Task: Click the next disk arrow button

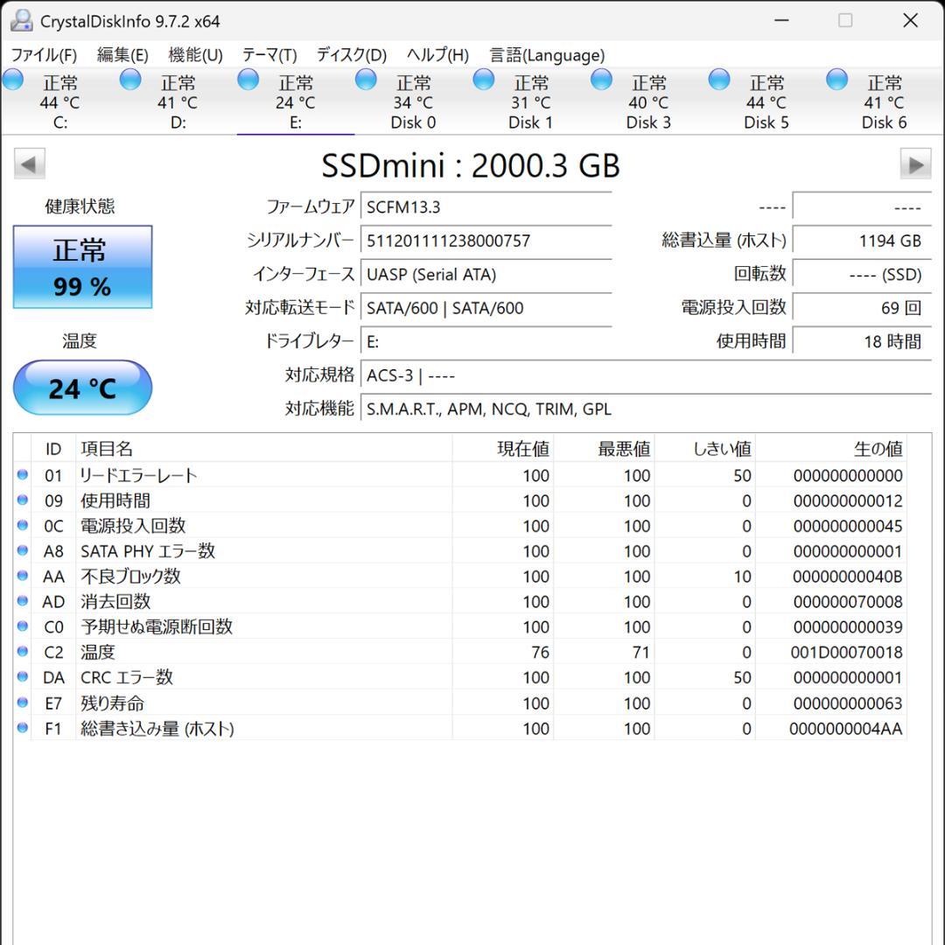Action: (x=916, y=164)
